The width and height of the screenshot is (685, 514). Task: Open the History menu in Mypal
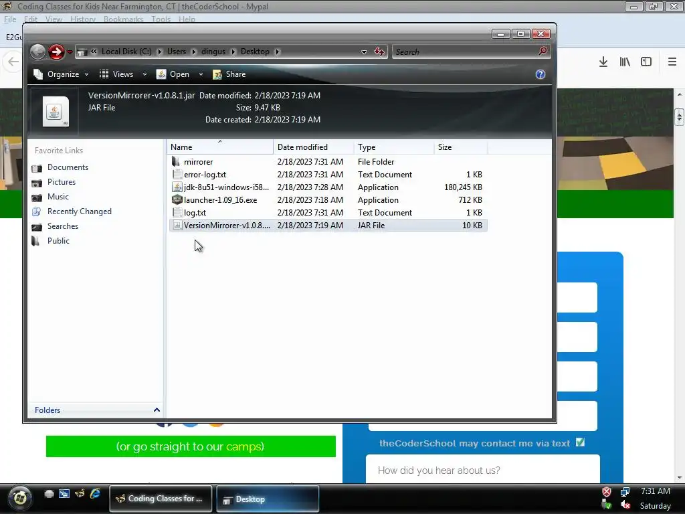[82, 19]
